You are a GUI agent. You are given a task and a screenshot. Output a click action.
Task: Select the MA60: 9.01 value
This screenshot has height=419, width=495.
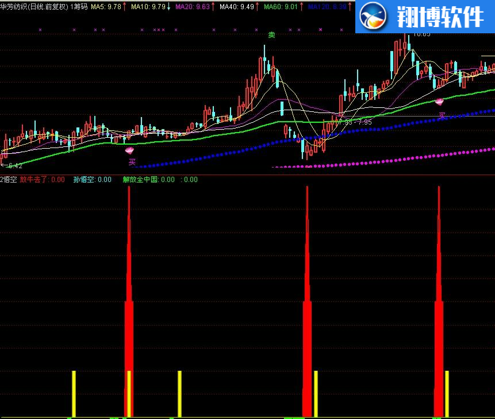(281, 7)
